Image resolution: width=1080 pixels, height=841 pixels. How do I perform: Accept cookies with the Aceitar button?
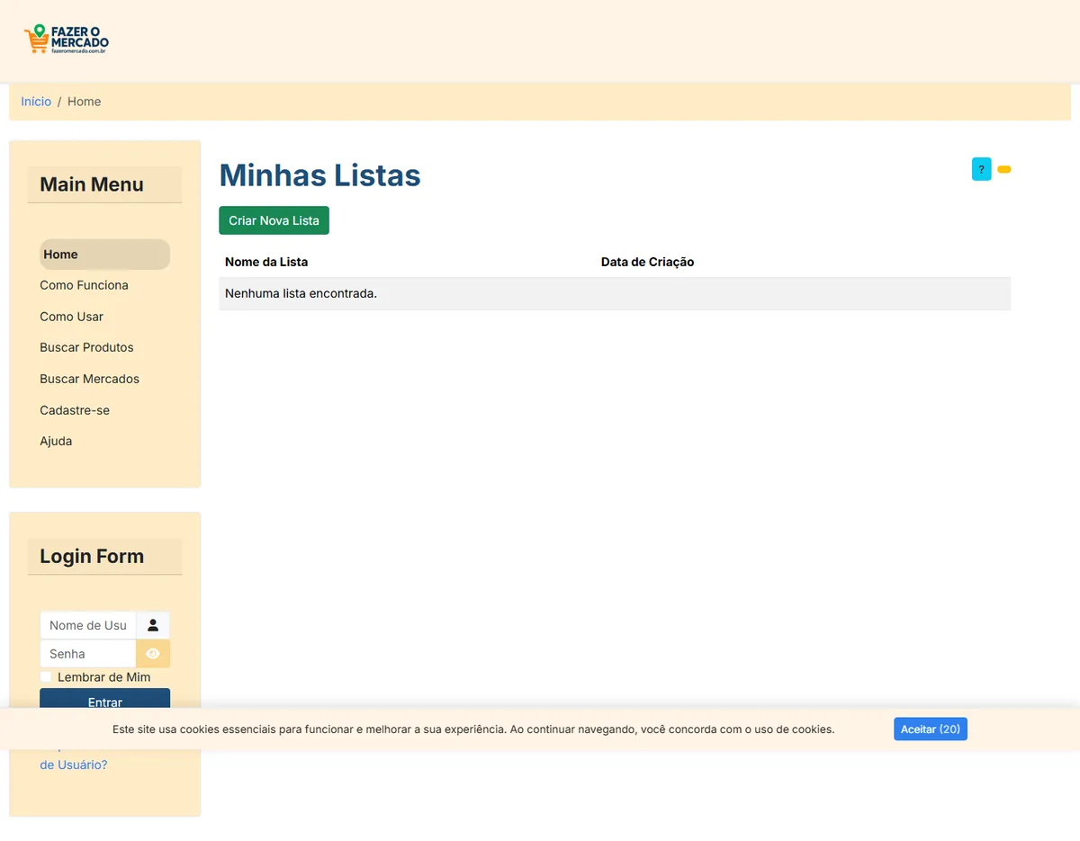[x=931, y=729]
